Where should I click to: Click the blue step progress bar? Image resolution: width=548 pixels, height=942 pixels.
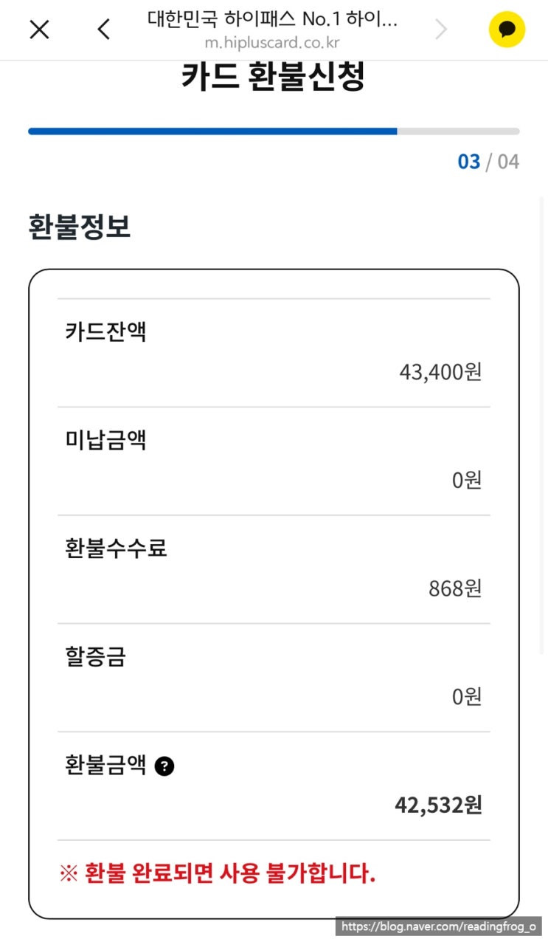212,131
